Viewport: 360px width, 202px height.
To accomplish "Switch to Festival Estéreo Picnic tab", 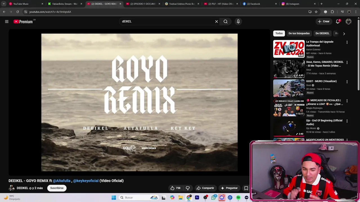I will click(182, 4).
